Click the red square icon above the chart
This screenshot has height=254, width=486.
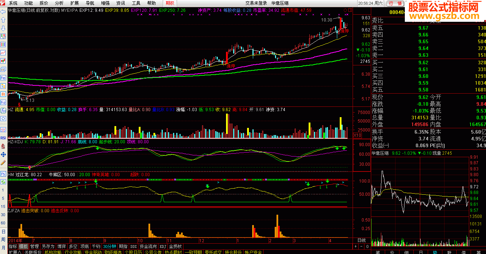pos(350,10)
